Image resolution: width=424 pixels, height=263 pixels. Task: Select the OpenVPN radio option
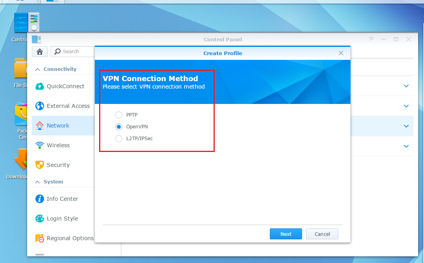(119, 127)
